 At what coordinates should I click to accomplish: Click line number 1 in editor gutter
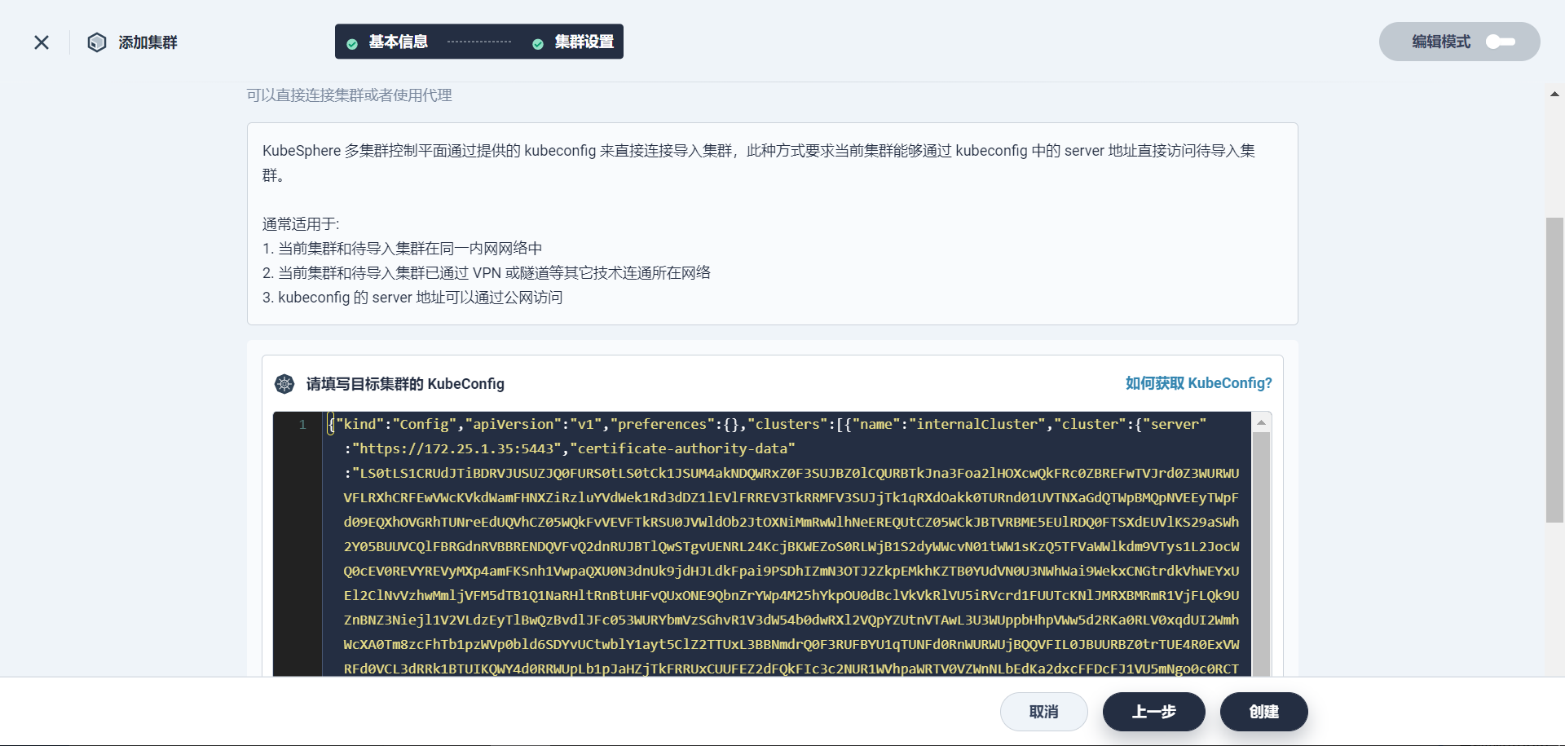[x=302, y=425]
